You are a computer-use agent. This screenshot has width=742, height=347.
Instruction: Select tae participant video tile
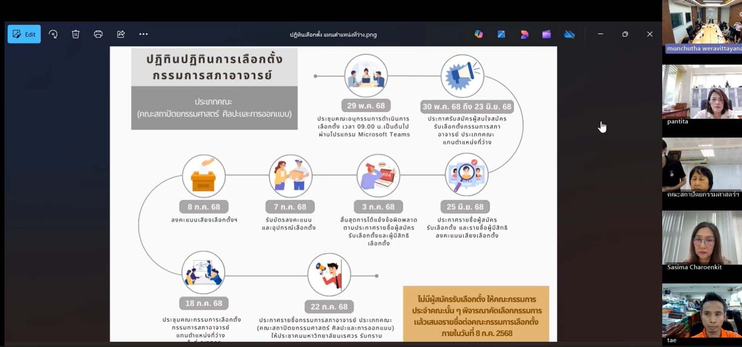click(x=702, y=314)
